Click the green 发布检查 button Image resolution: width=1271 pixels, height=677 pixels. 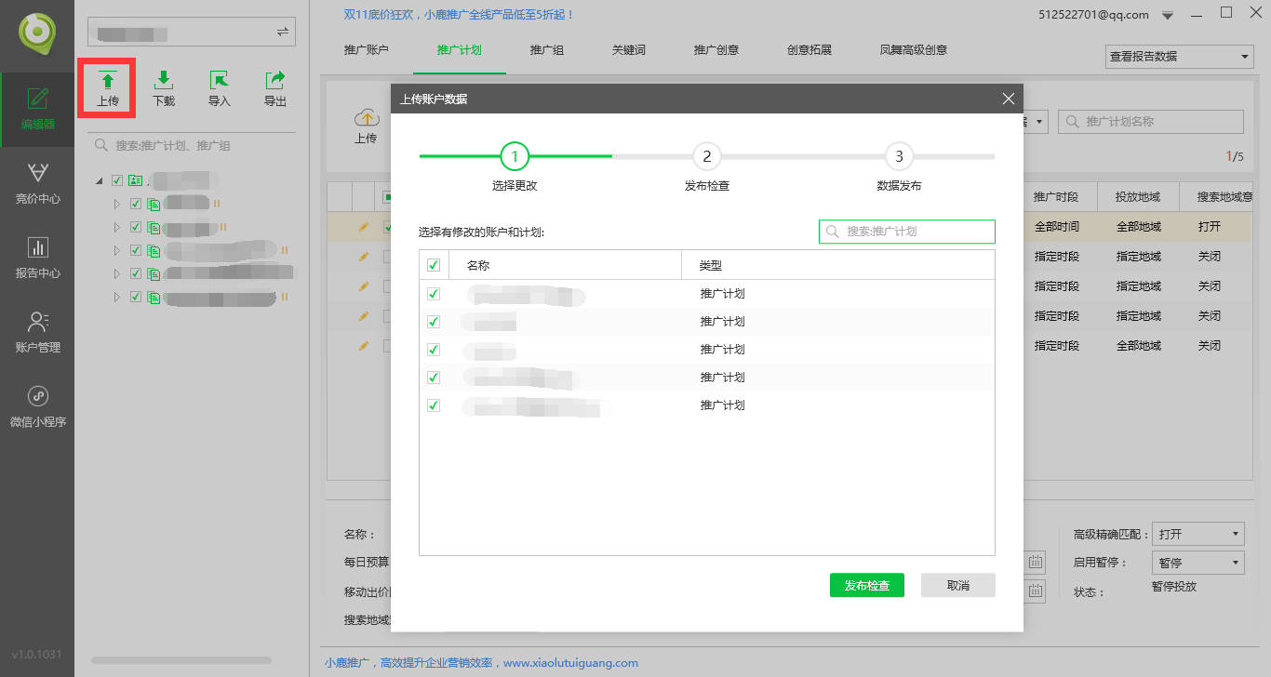[867, 585]
